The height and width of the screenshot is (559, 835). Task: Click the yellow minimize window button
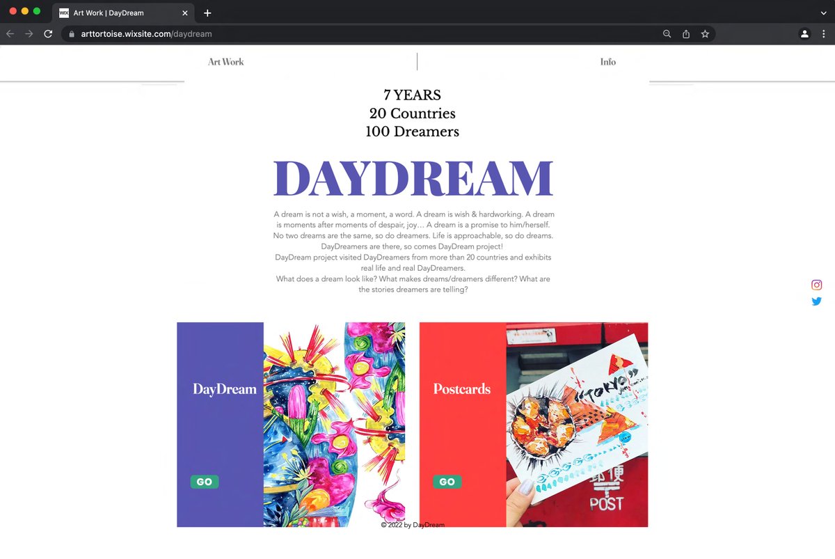click(25, 11)
